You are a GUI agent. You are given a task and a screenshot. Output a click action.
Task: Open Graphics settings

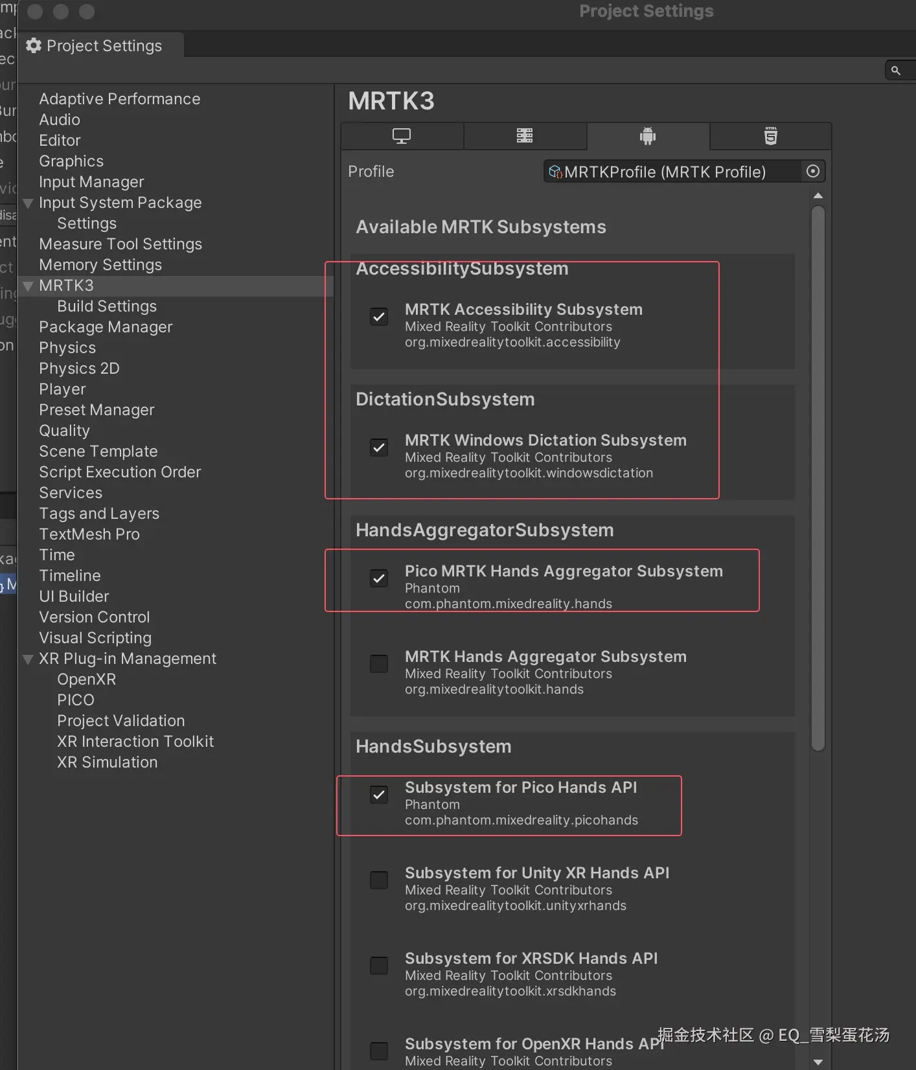pyautogui.click(x=71, y=161)
